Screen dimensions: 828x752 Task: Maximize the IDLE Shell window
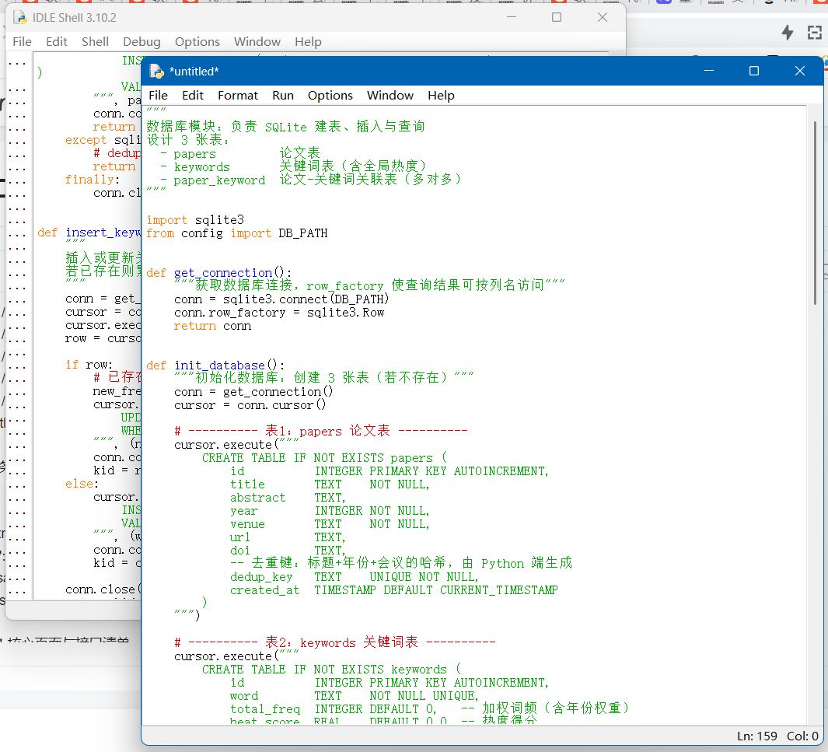click(557, 17)
